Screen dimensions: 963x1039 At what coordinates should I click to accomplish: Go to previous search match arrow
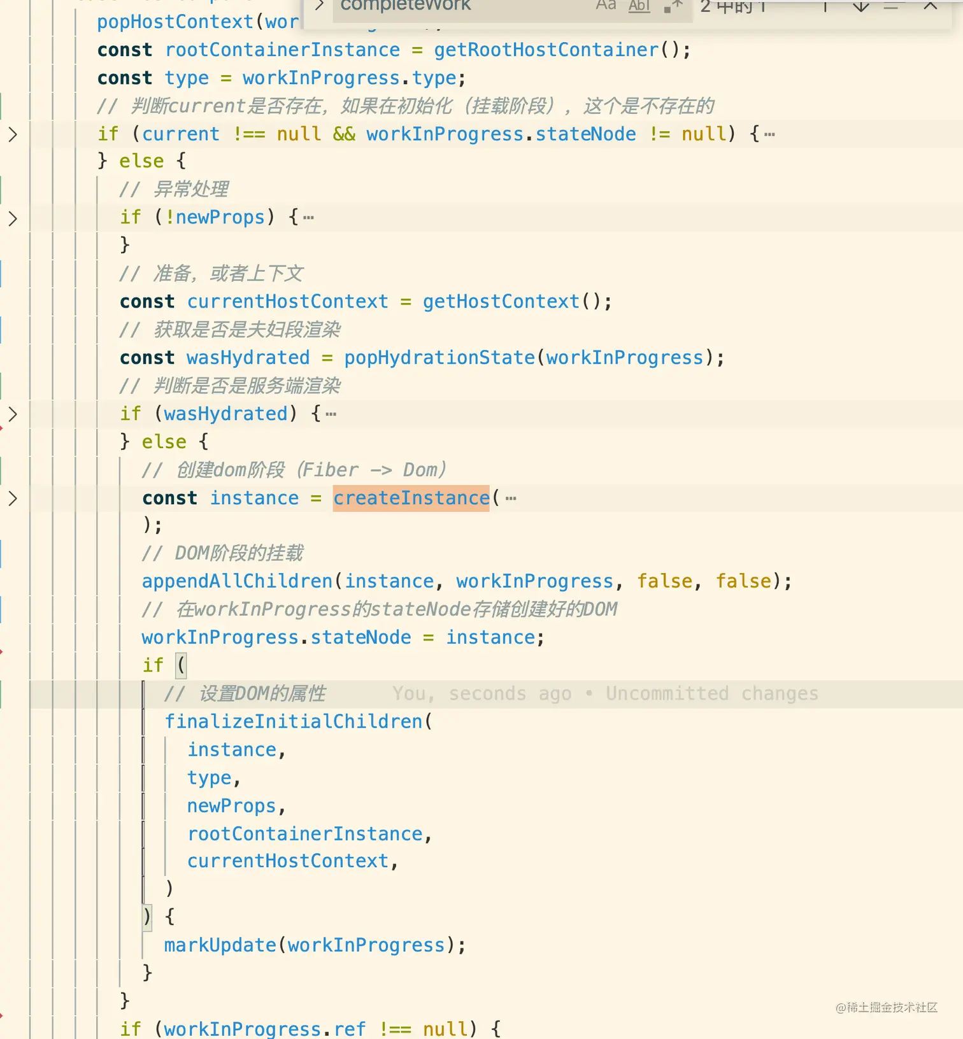pyautogui.click(x=825, y=6)
